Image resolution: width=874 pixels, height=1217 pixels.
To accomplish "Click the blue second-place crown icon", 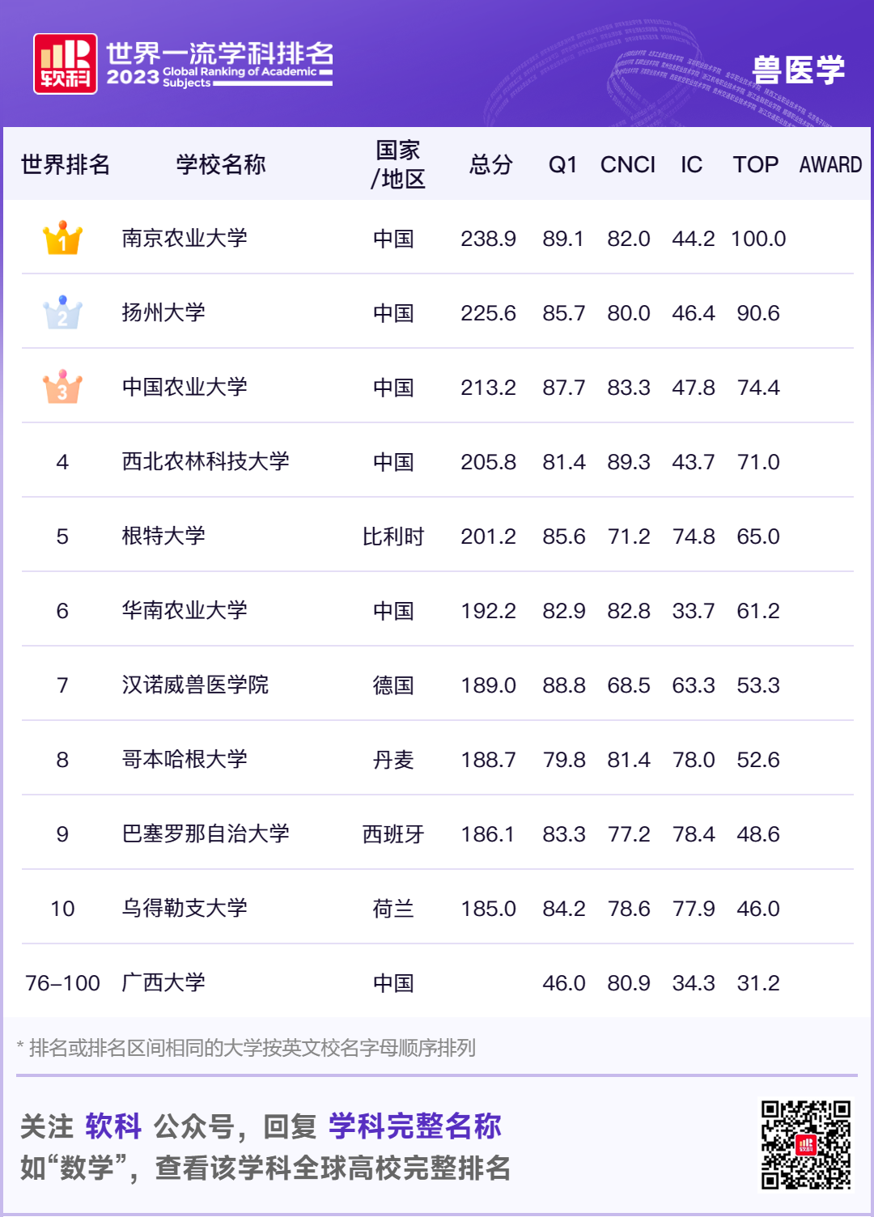I will tap(62, 313).
